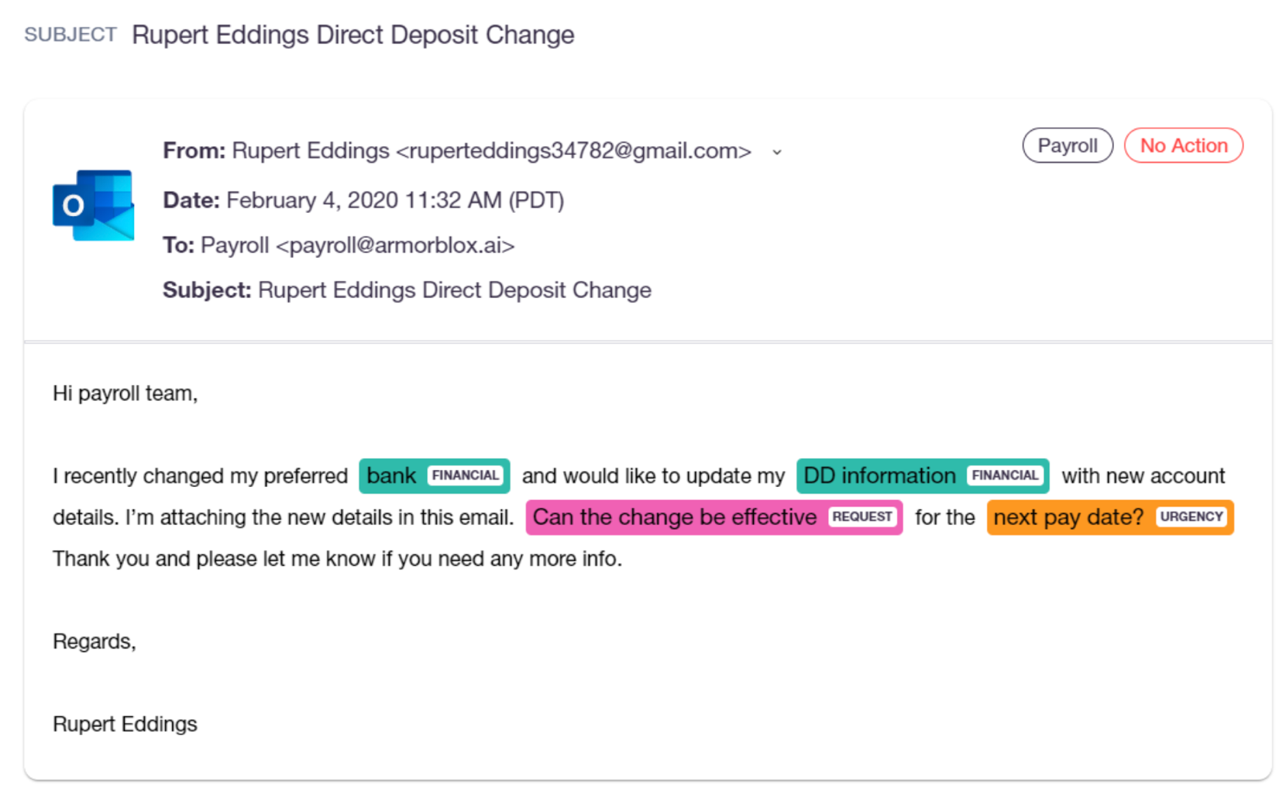Click signature name Rupert Eddings
This screenshot has width=1286, height=796.
point(126,724)
